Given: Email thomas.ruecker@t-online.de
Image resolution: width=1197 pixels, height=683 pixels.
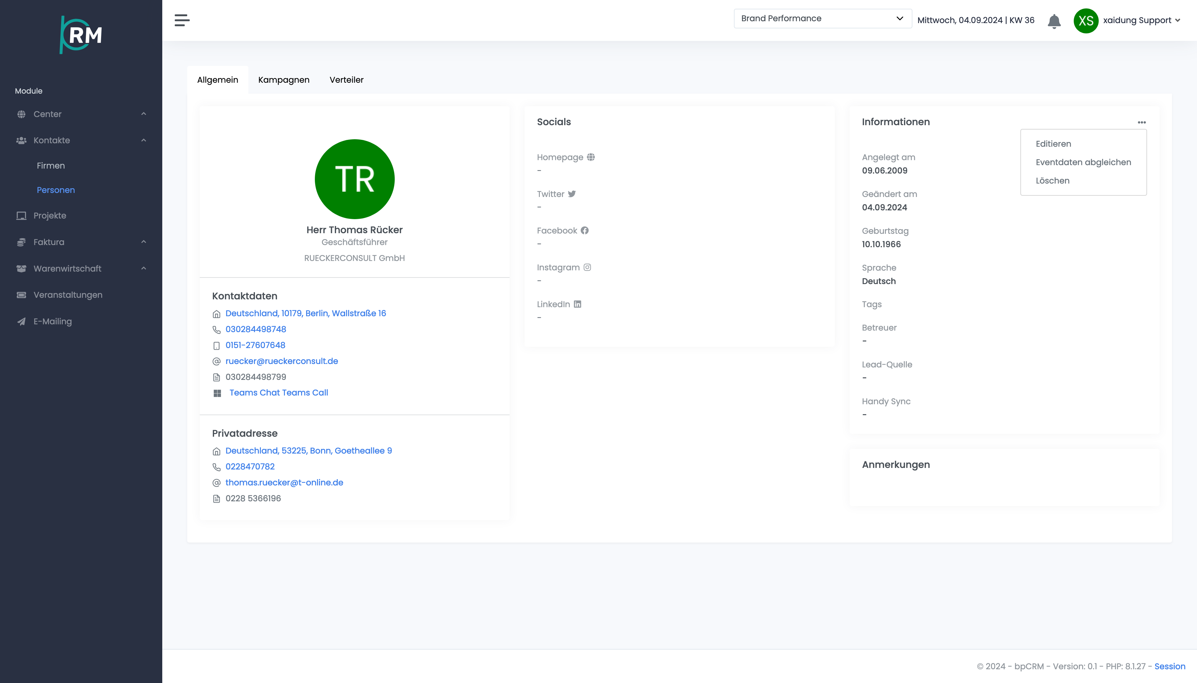Looking at the screenshot, I should point(284,483).
